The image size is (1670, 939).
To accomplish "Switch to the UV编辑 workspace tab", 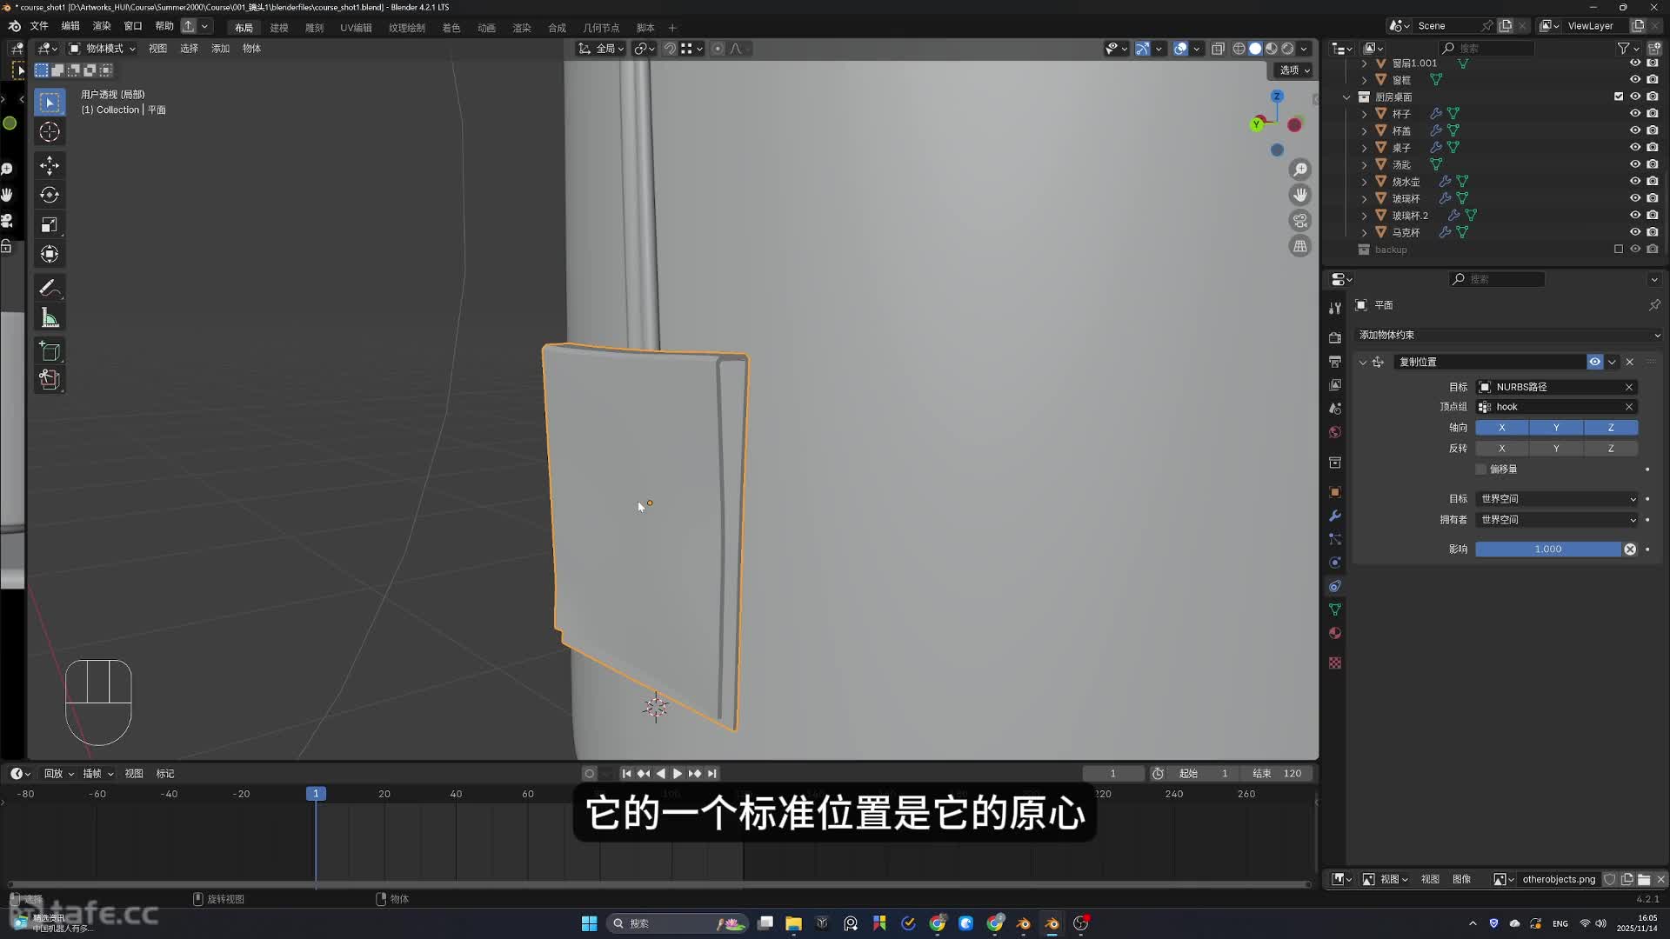I will (x=356, y=28).
